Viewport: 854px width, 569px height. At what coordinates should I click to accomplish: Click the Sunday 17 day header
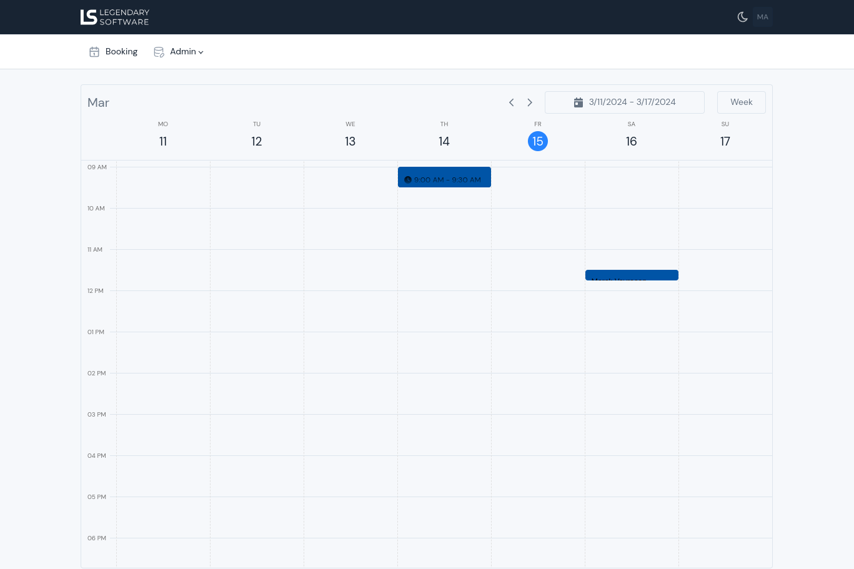pos(725,141)
